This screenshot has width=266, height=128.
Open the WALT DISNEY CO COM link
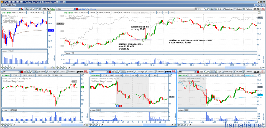(87, 9)
